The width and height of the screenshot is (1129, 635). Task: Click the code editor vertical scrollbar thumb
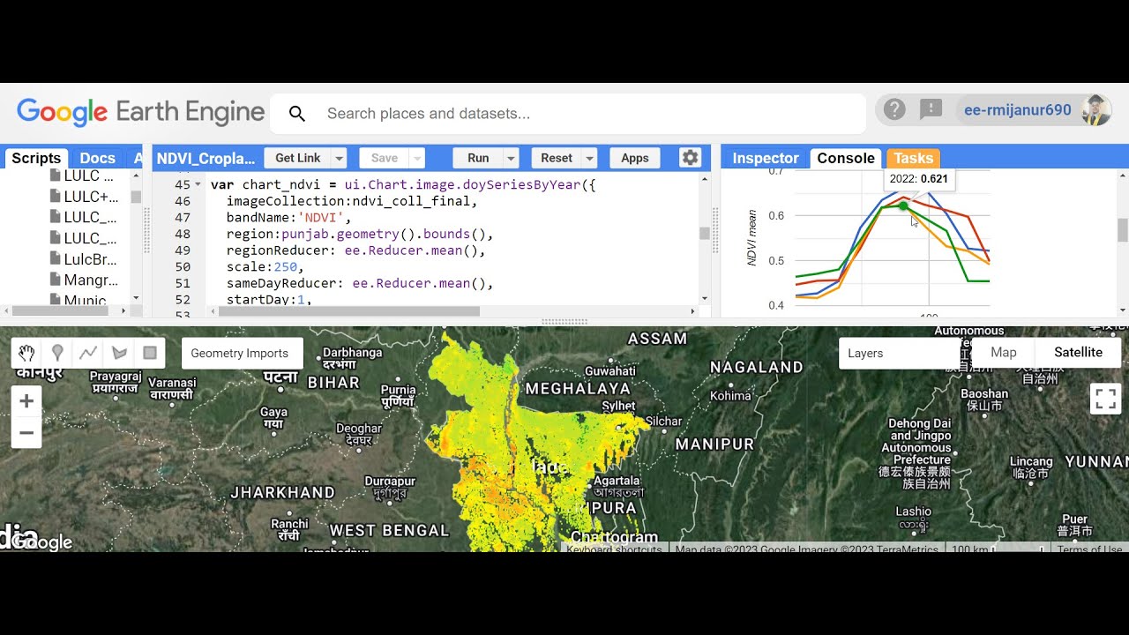point(705,233)
